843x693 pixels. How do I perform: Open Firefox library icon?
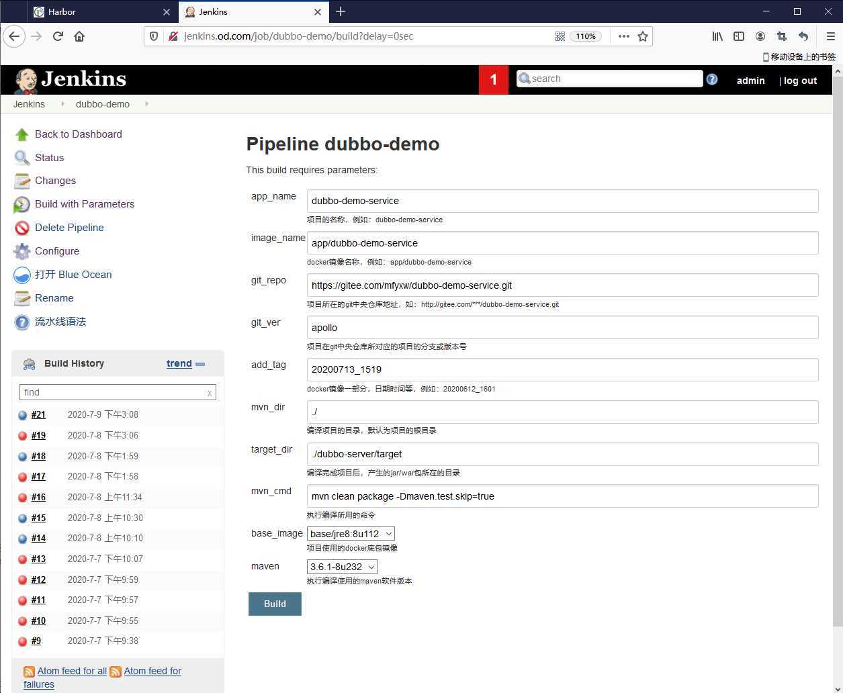pos(717,36)
